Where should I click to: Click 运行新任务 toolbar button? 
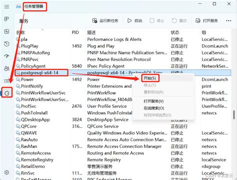coord(105,20)
